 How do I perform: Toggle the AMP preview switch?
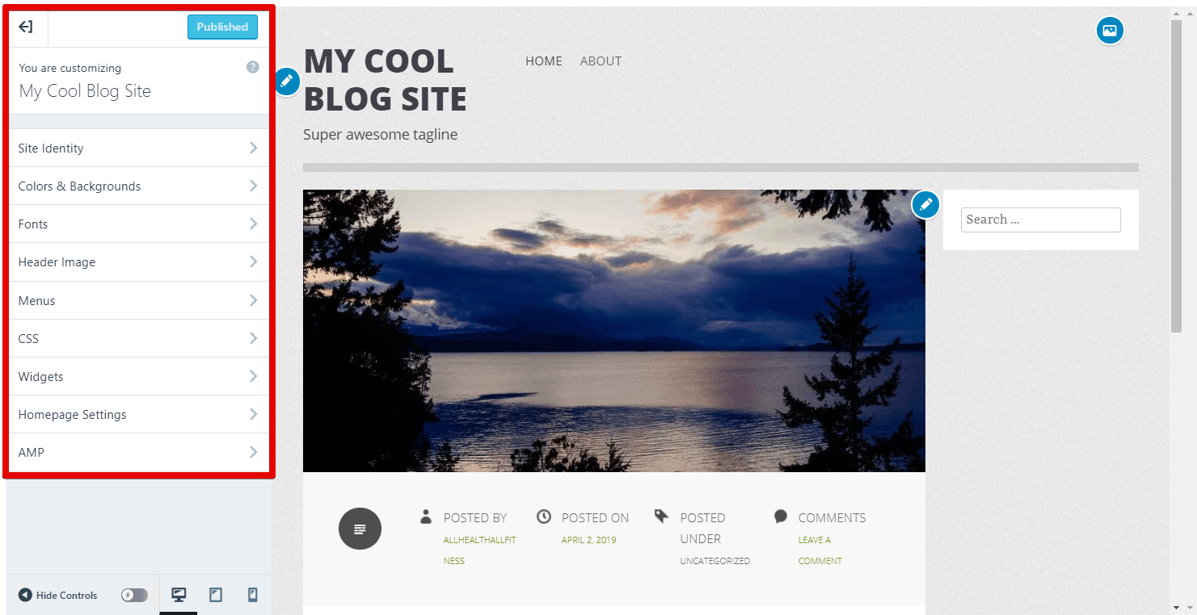(x=135, y=595)
